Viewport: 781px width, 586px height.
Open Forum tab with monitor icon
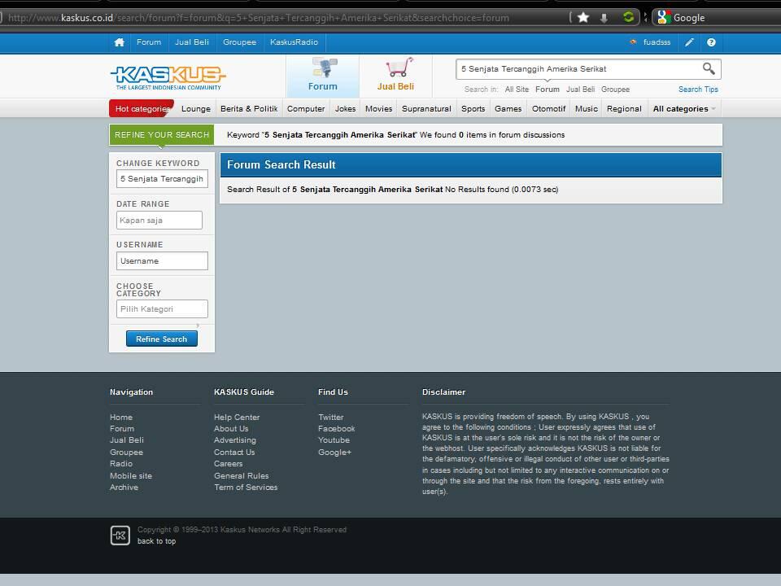[323, 75]
